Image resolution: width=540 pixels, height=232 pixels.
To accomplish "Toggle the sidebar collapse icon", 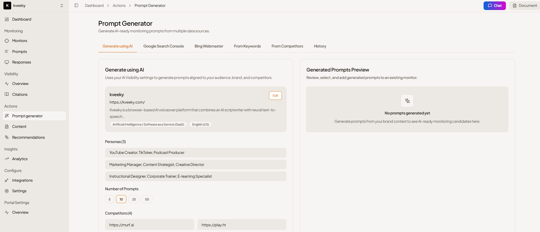I will [76, 5].
